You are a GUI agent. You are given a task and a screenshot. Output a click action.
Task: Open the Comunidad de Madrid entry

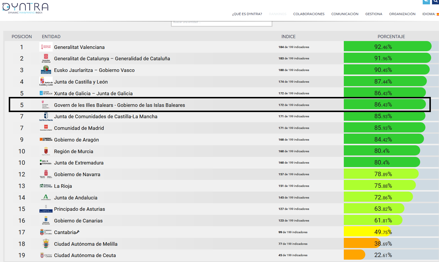[x=79, y=128]
